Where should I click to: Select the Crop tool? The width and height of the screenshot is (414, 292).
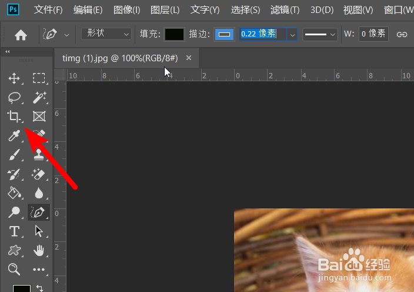(14, 117)
